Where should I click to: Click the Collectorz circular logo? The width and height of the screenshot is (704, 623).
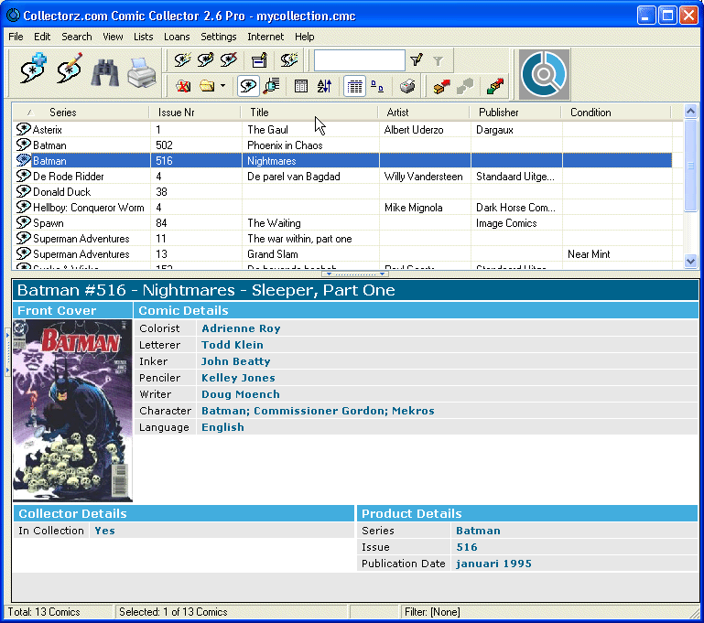click(x=544, y=74)
